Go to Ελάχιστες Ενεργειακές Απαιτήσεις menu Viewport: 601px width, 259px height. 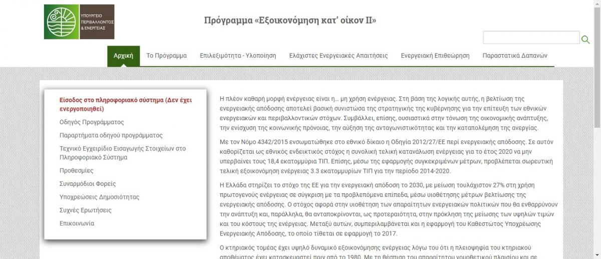pos(338,56)
